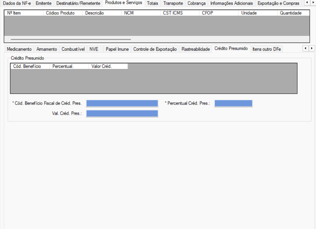Open the Informações Adicionais tab
This screenshot has width=316, height=229.
(x=231, y=3)
